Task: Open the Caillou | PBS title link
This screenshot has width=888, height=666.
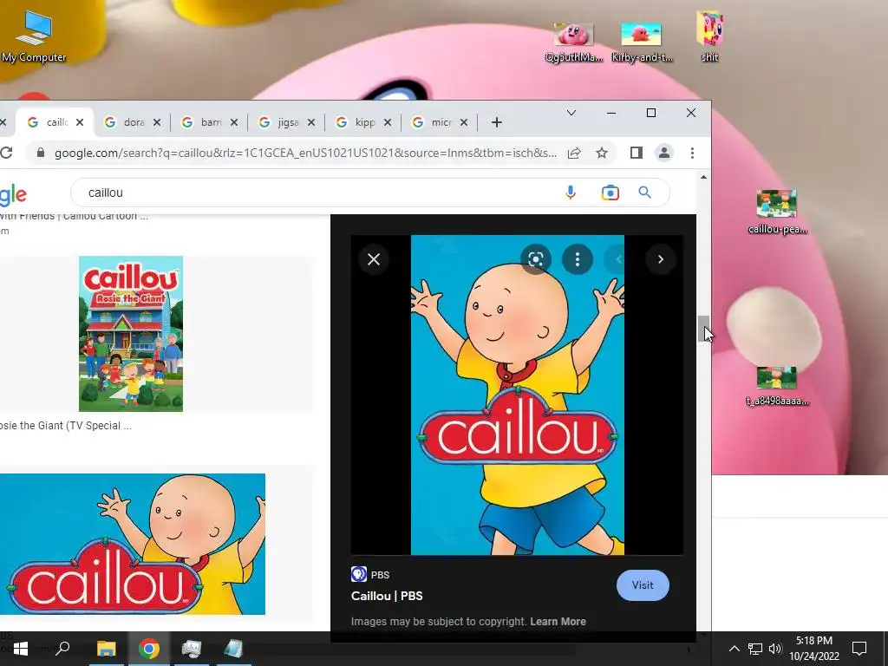Action: 387,596
